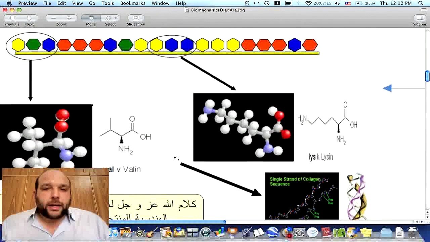430x242 pixels.
Task: Click the scroll down arrow
Action: (x=427, y=217)
